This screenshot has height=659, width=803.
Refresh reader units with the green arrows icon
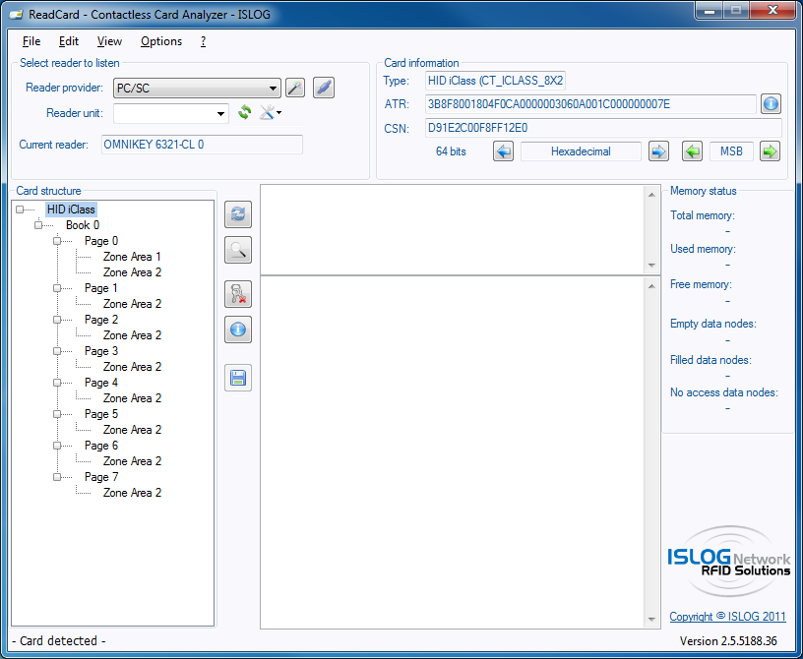click(x=244, y=112)
